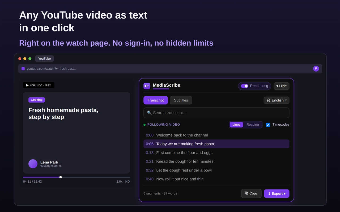Click the search magnifier icon
This screenshot has height=212, width=340.
tap(149, 113)
